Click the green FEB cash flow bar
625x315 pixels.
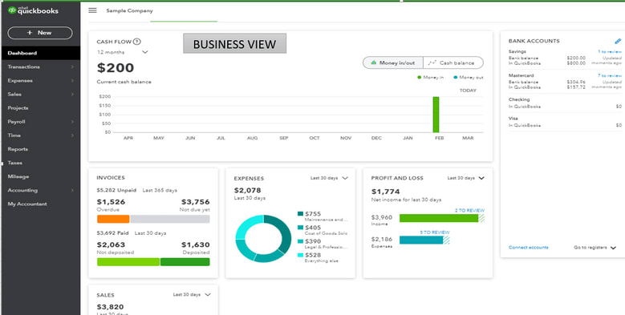[x=436, y=115]
